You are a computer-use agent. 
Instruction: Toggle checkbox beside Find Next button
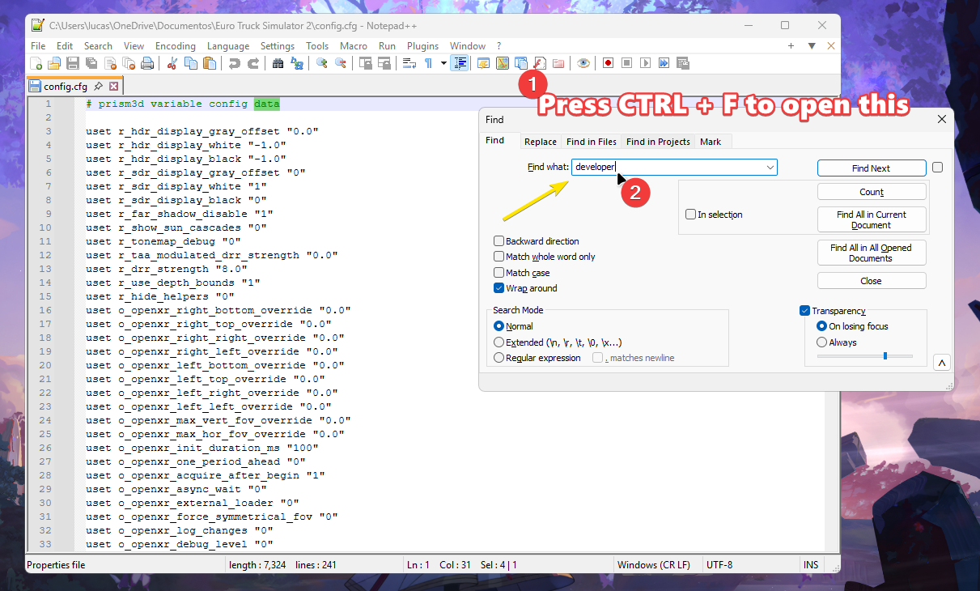tap(937, 168)
